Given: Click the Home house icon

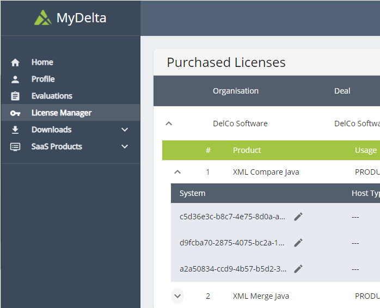Looking at the screenshot, I should (15, 63).
